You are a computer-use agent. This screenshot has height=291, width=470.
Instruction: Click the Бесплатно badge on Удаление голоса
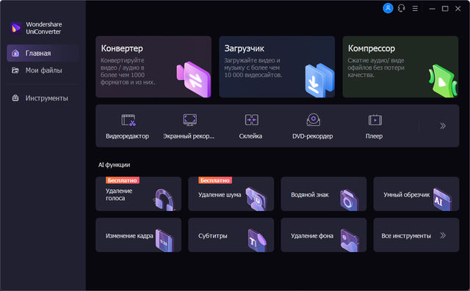(123, 180)
